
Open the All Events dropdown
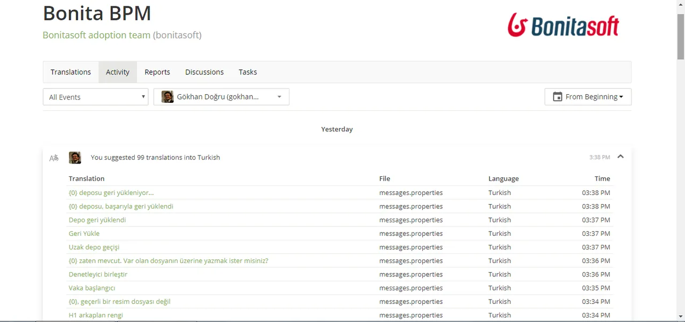point(96,97)
